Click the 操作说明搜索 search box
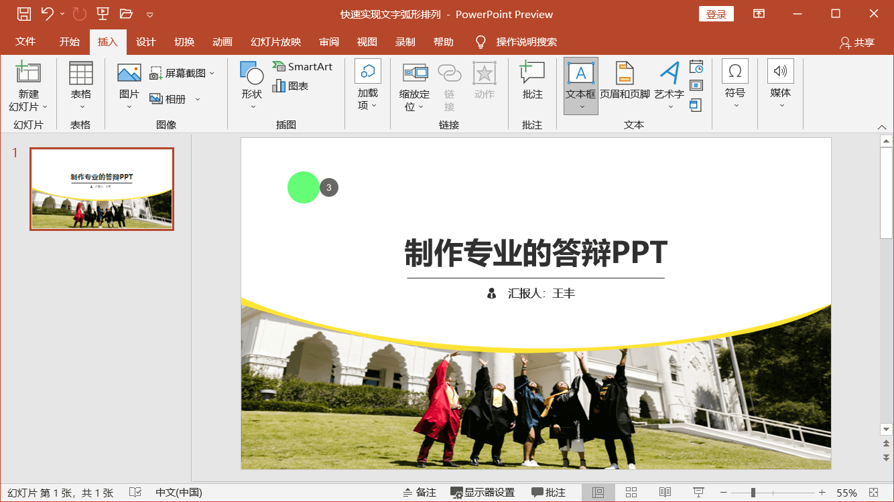894x502 pixels. pyautogui.click(x=517, y=41)
